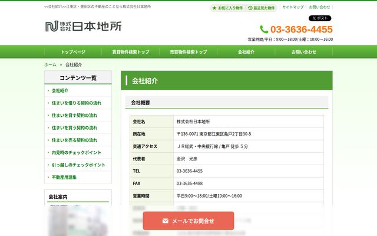Open 内見時のチェックポイント sidebar link
This screenshot has height=236, width=377.
(x=77, y=152)
